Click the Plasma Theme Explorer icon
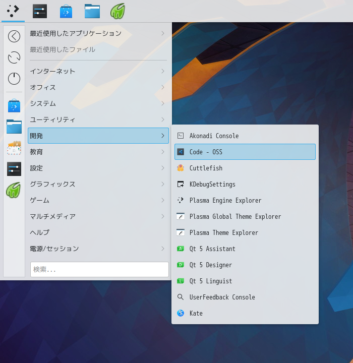Image resolution: width=353 pixels, height=363 pixels. (x=181, y=232)
